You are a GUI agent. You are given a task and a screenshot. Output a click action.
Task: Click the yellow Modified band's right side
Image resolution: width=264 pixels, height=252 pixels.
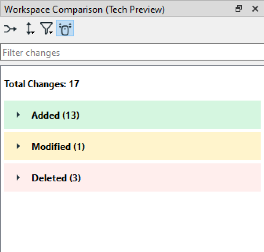point(220,146)
